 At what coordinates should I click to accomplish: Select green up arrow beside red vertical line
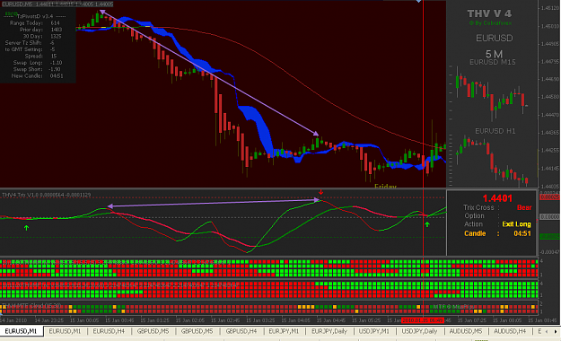[x=427, y=224]
